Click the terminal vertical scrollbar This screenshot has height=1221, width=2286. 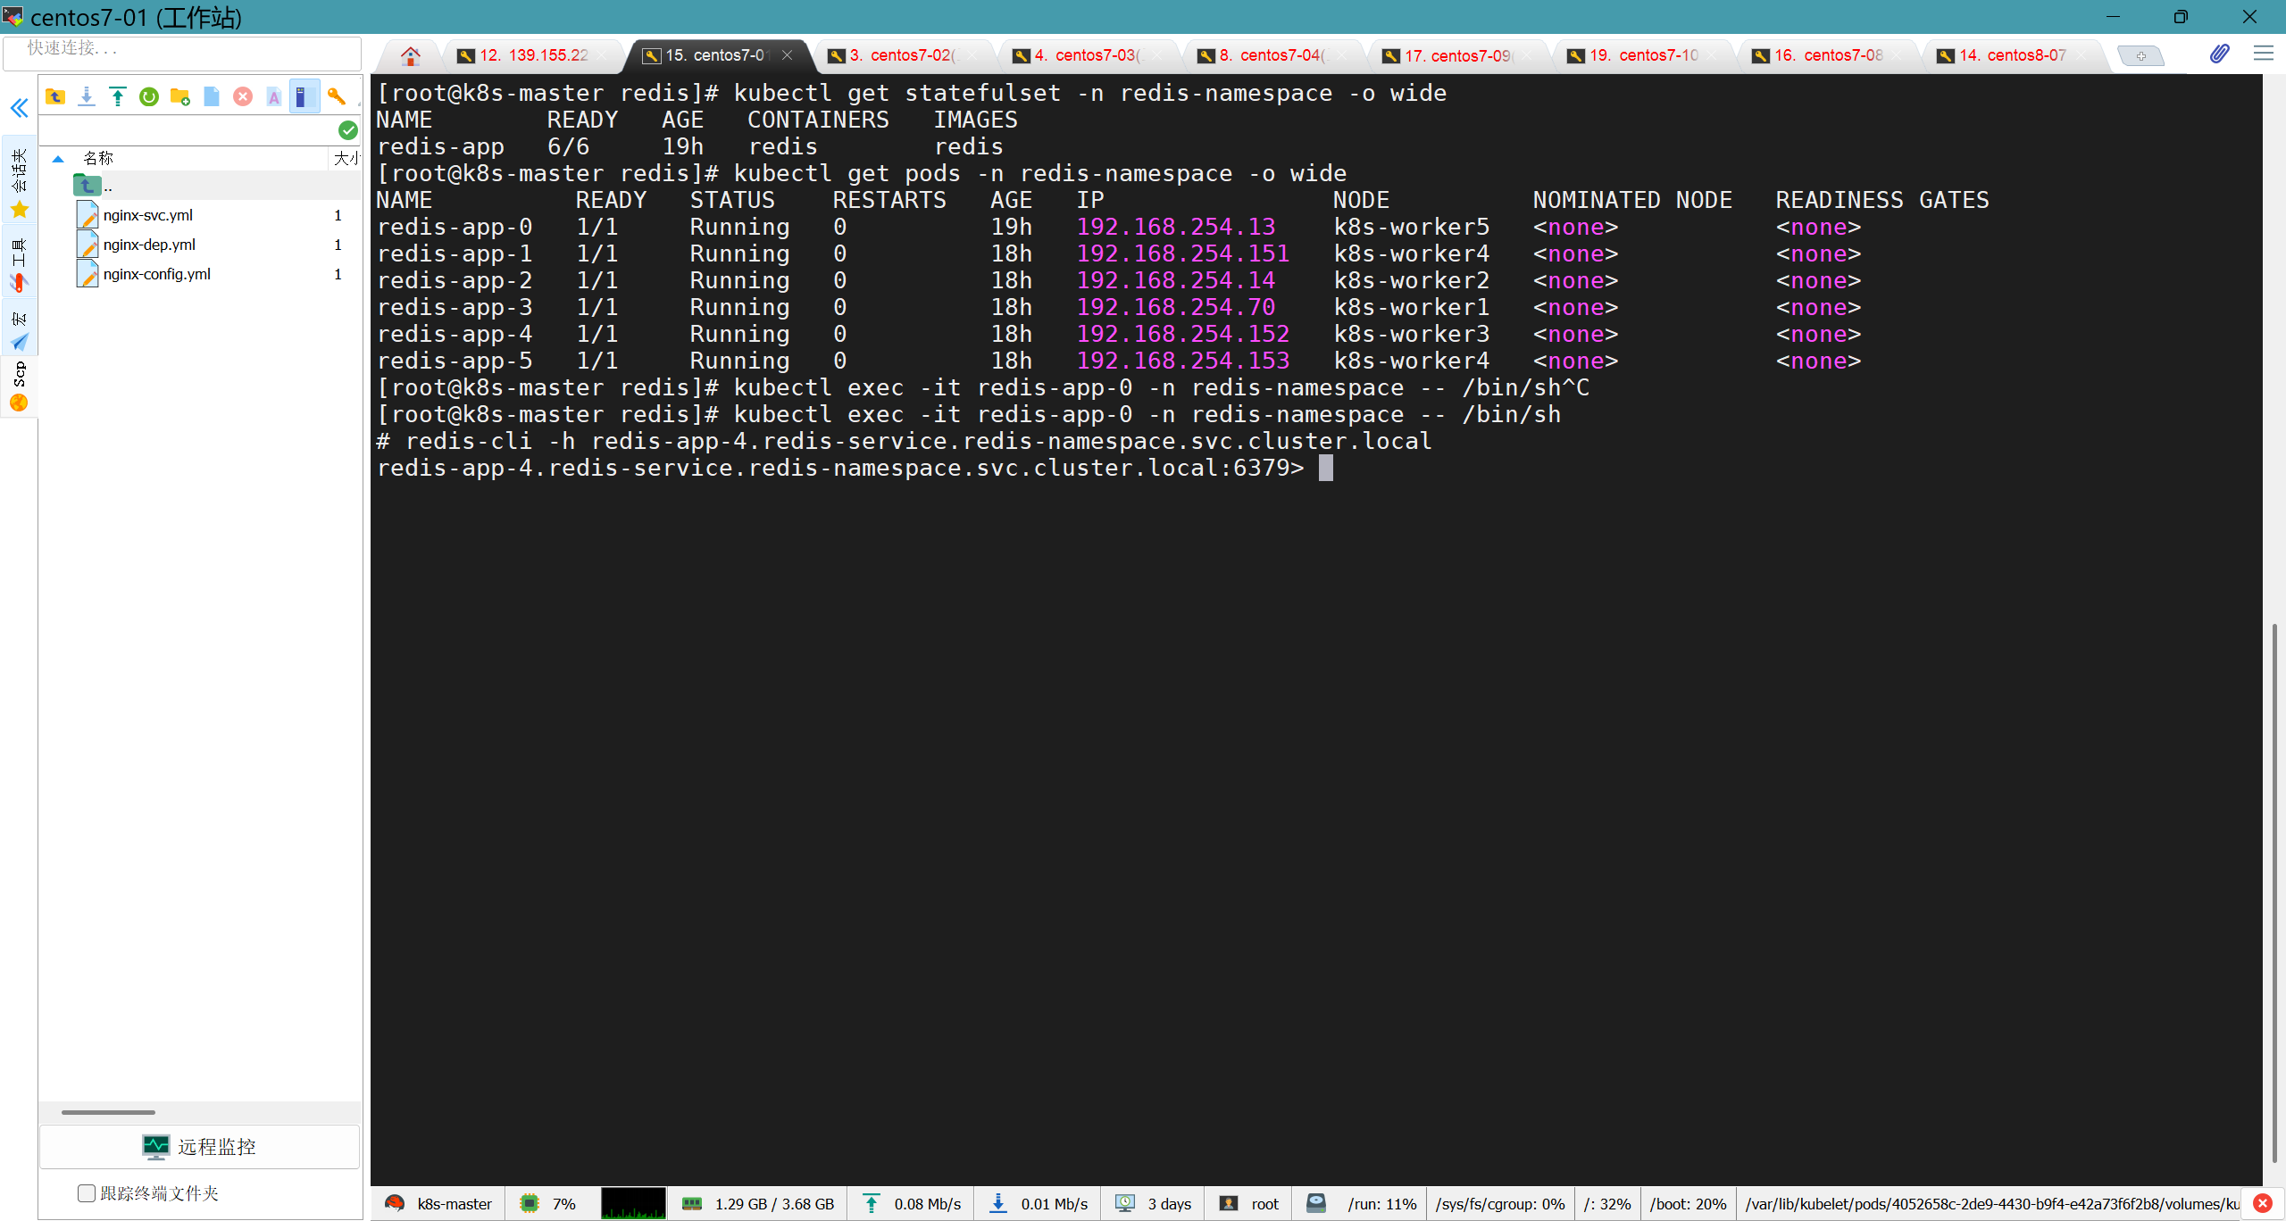[x=2273, y=893]
